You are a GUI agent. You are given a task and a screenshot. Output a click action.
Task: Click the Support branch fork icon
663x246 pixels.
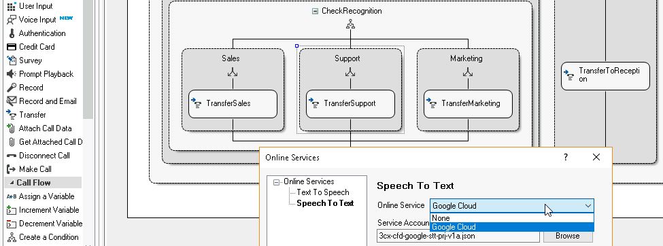tap(350, 73)
